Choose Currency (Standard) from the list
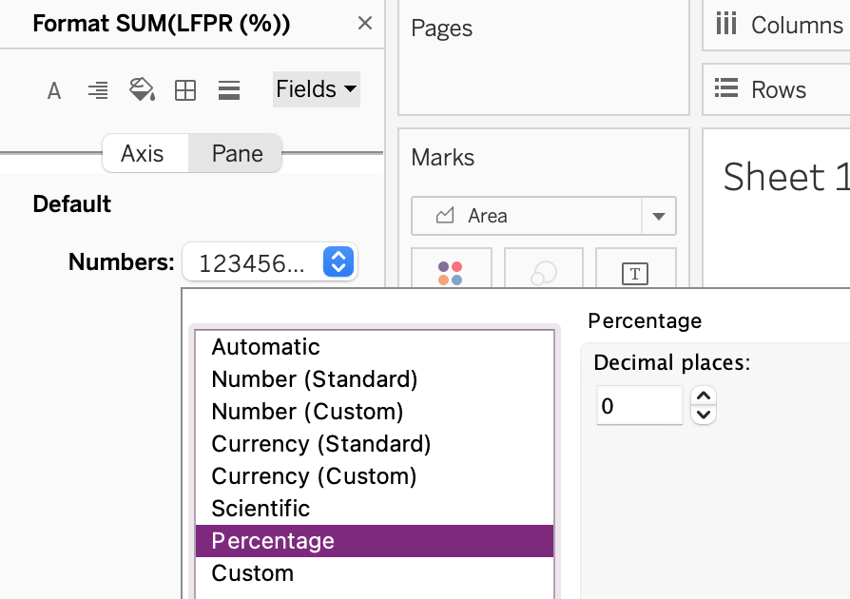This screenshot has height=599, width=850. 321,444
